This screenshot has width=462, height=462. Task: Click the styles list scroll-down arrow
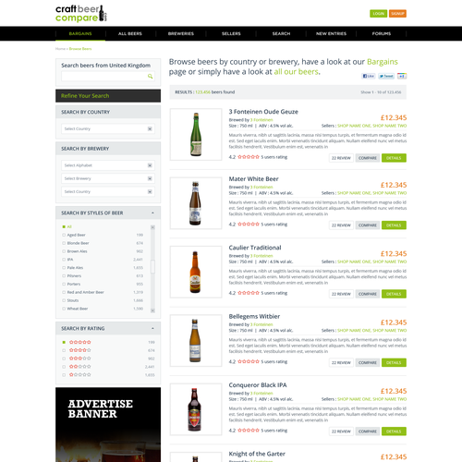[x=152, y=310]
